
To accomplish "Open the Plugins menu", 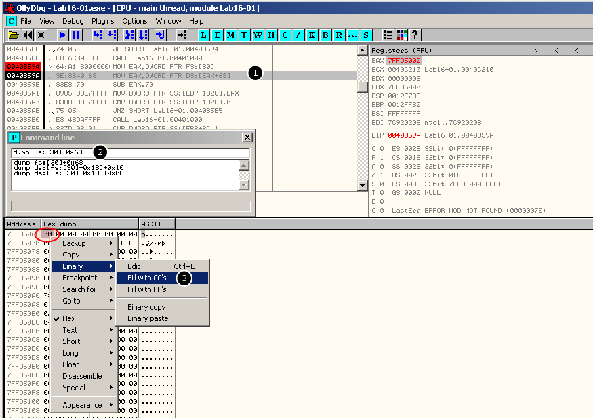I will (103, 21).
